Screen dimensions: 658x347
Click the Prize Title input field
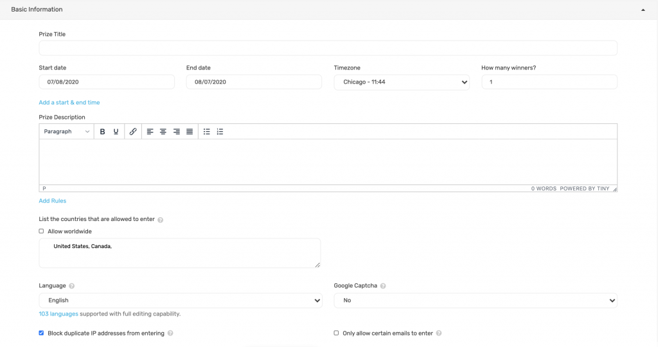click(x=328, y=48)
